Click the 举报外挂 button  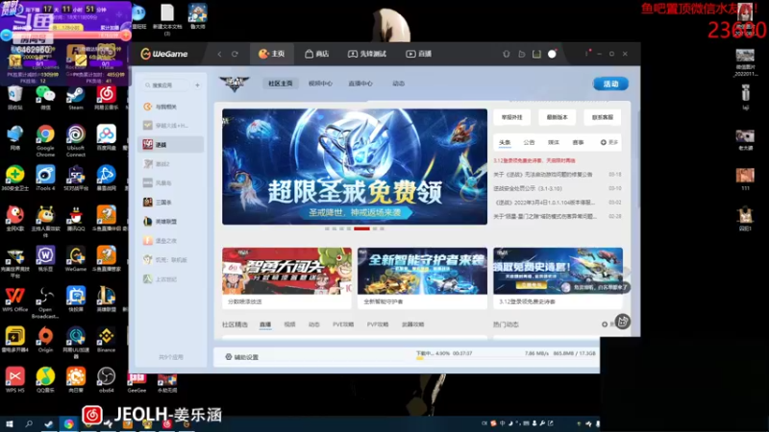click(x=512, y=117)
